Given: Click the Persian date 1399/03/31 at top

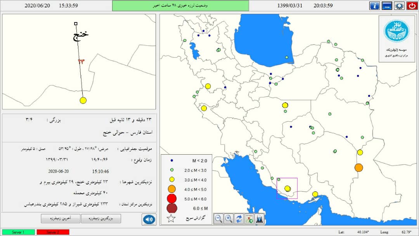Looking at the screenshot, I should pyautogui.click(x=290, y=5).
